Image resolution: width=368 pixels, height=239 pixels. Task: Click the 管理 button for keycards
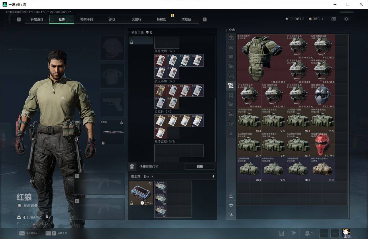[200, 167]
